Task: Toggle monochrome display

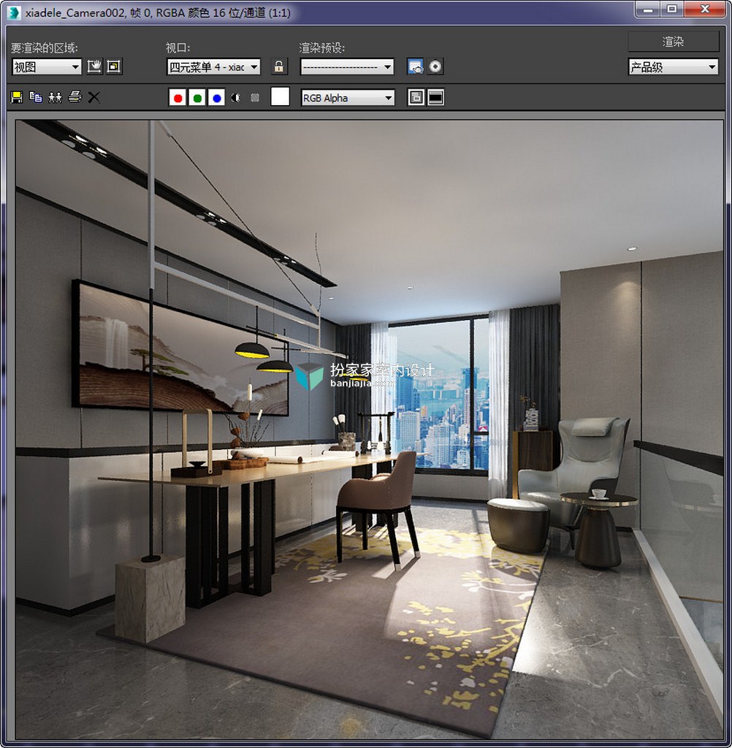Action: pos(255,98)
